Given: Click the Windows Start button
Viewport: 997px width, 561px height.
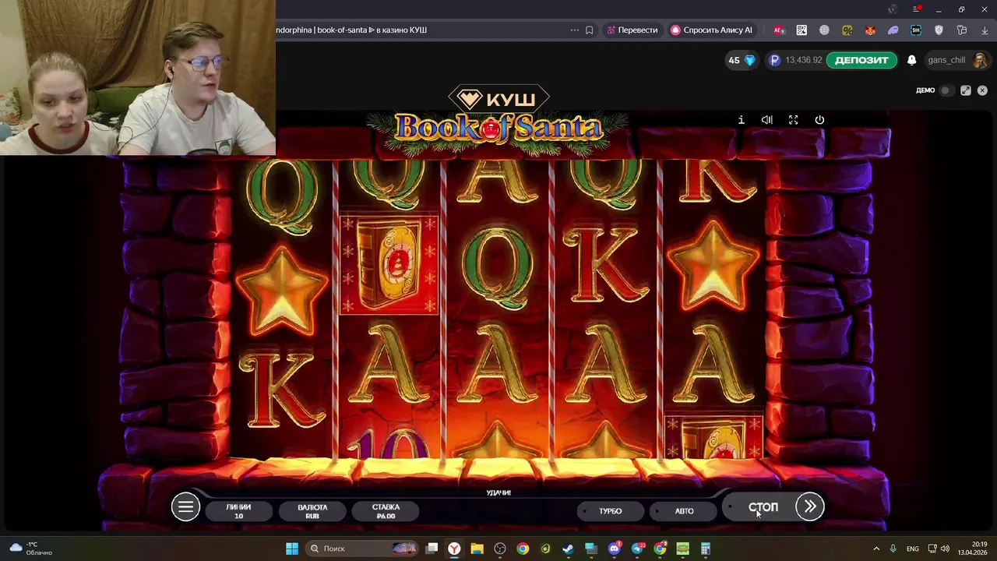Looking at the screenshot, I should pyautogui.click(x=292, y=549).
